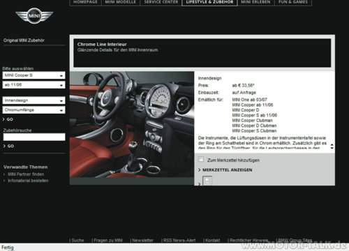Screen dimensions: 349x251
Task: Open Infomaterial bestellen link
Action: 28,181
